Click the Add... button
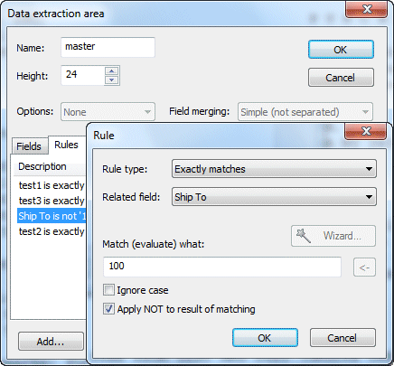The image size is (394, 366). pos(51,342)
